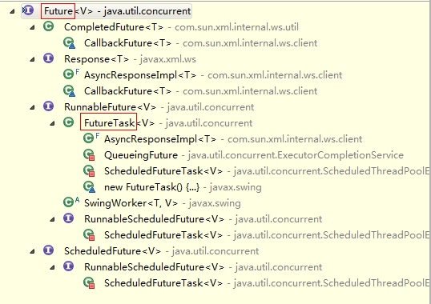
Task: Collapse the root Future<V> node
Action: coord(12,11)
